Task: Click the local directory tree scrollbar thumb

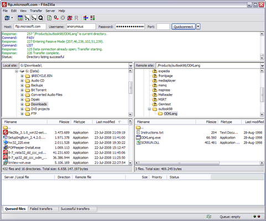Action: (131, 88)
